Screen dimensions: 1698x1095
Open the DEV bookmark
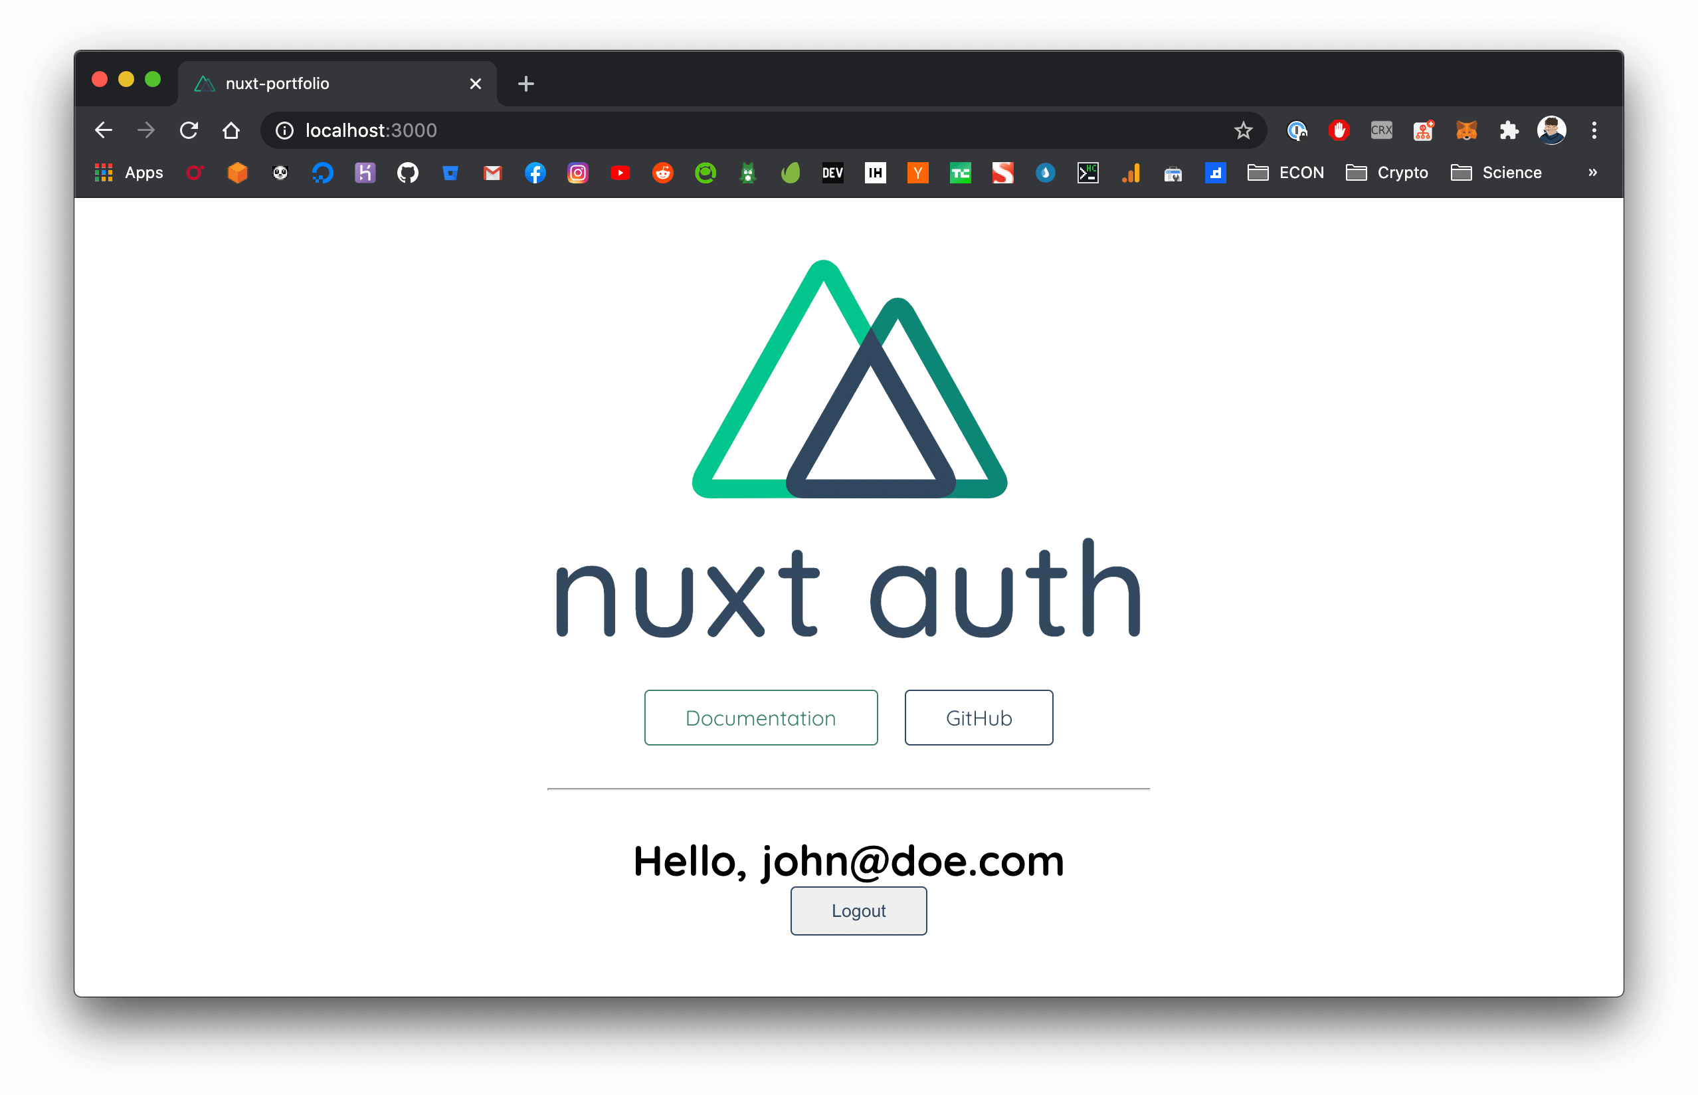(832, 172)
